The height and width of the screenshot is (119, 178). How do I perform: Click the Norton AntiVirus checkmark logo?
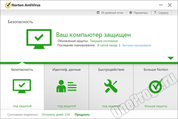8,5
